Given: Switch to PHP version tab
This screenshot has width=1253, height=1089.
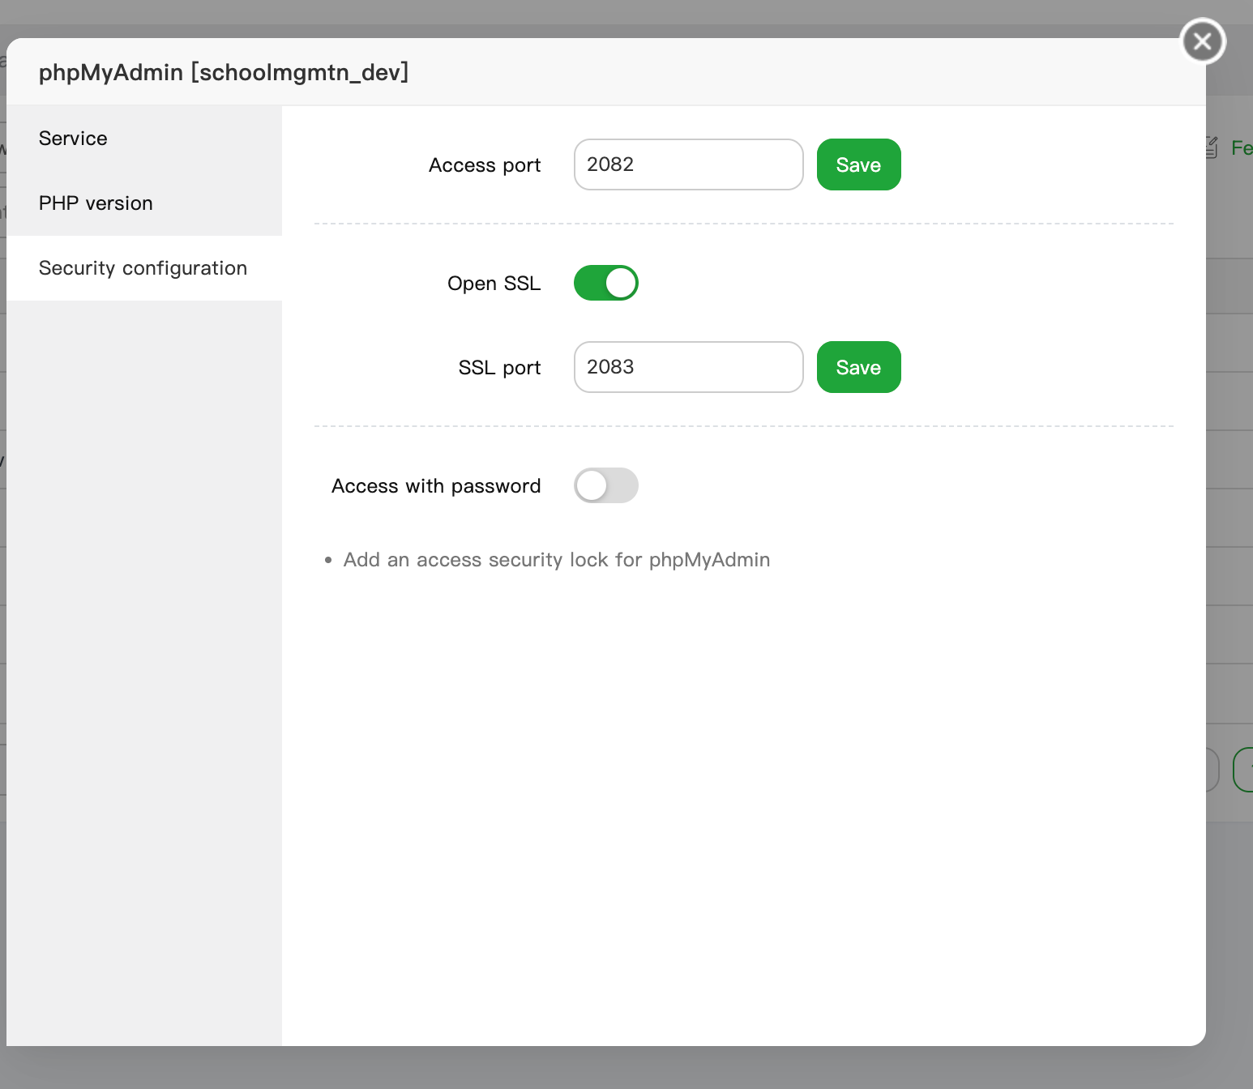Looking at the screenshot, I should click(144, 203).
